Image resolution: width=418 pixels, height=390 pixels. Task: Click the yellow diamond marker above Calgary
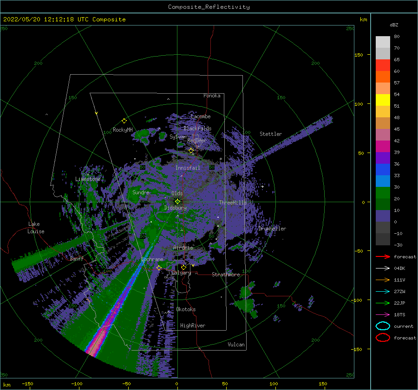(183, 267)
